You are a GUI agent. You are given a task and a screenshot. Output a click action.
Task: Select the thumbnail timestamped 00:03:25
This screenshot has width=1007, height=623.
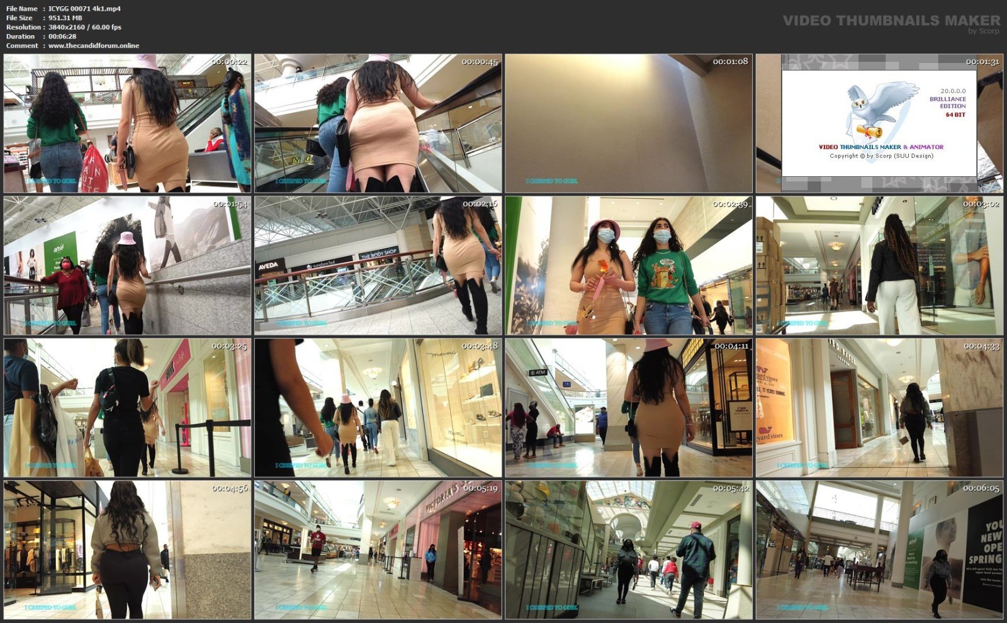[127, 408]
